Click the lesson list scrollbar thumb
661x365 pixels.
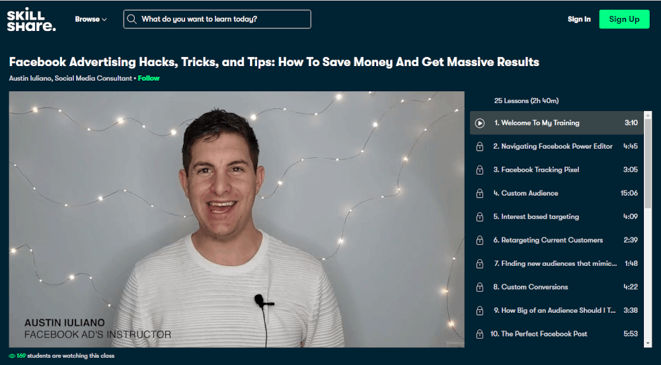pyautogui.click(x=648, y=163)
